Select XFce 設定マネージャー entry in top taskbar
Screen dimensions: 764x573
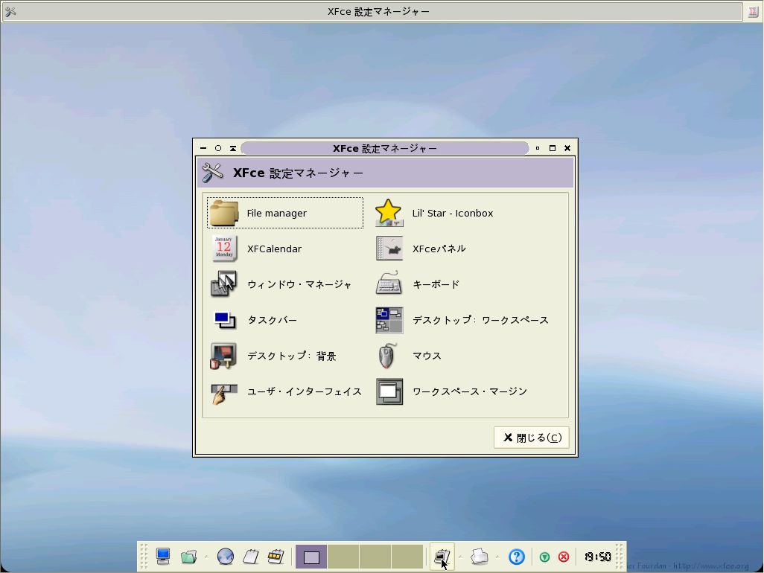pos(373,11)
